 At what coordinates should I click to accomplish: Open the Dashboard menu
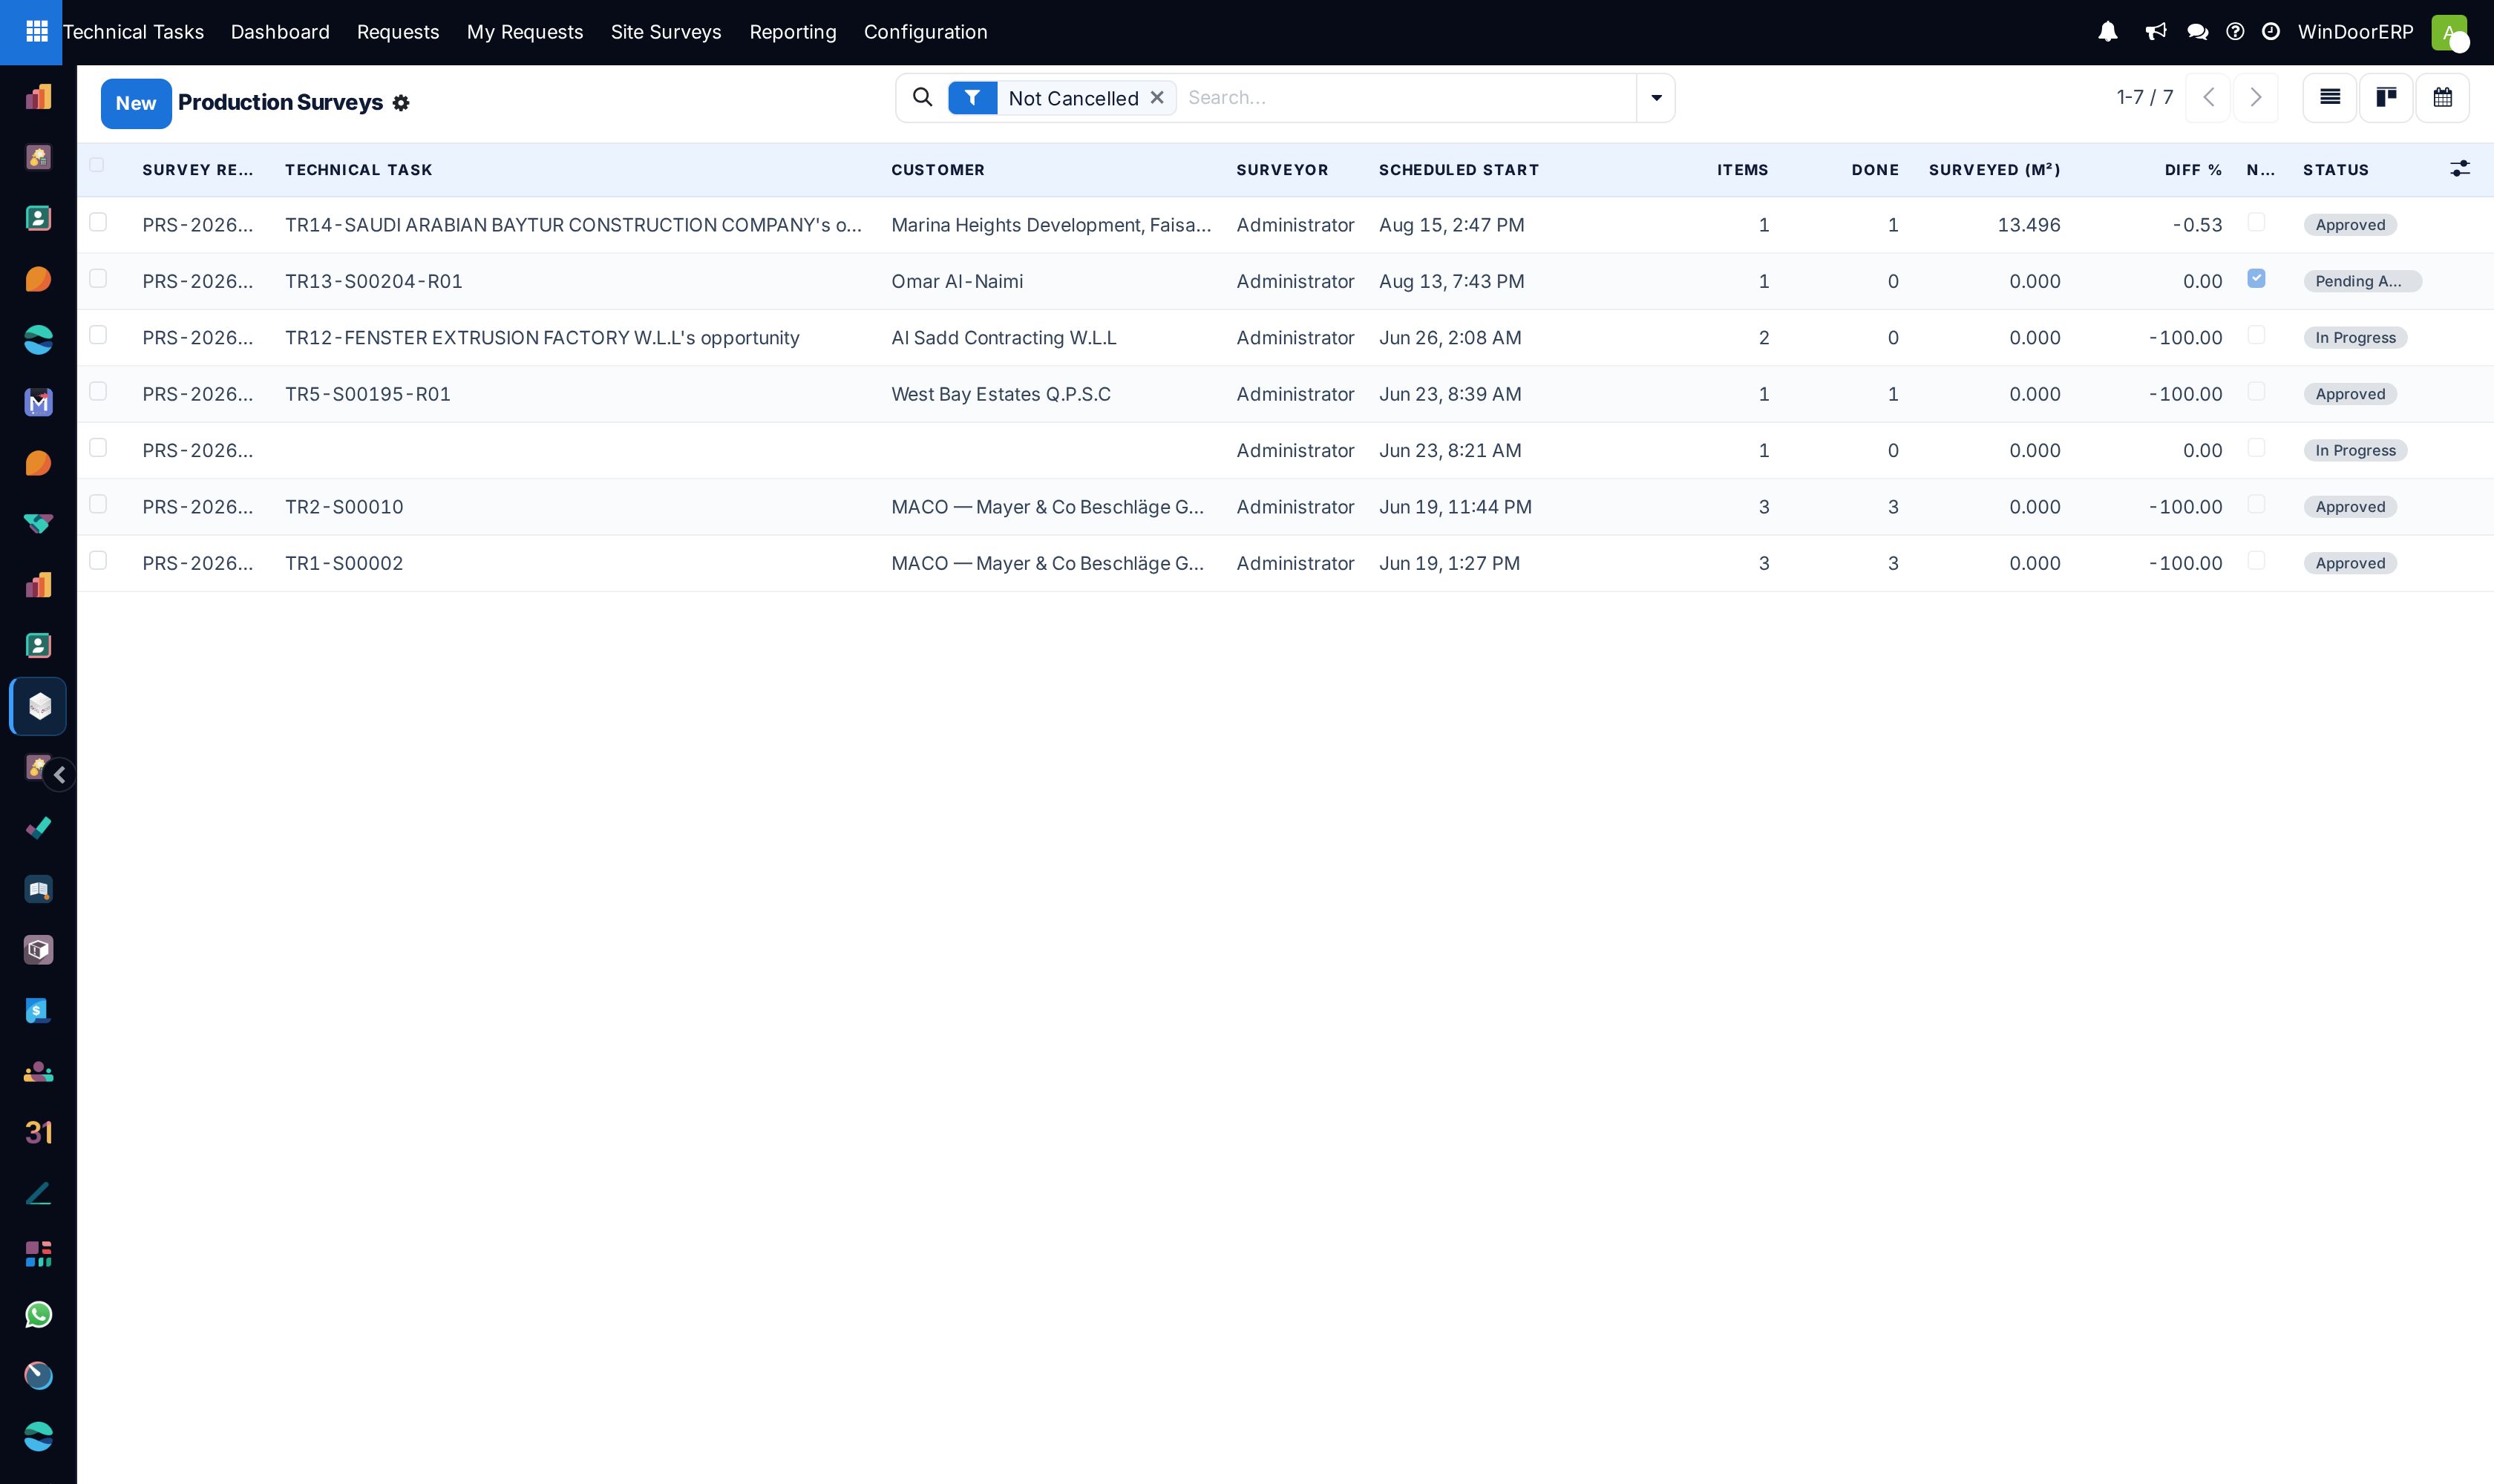(280, 32)
